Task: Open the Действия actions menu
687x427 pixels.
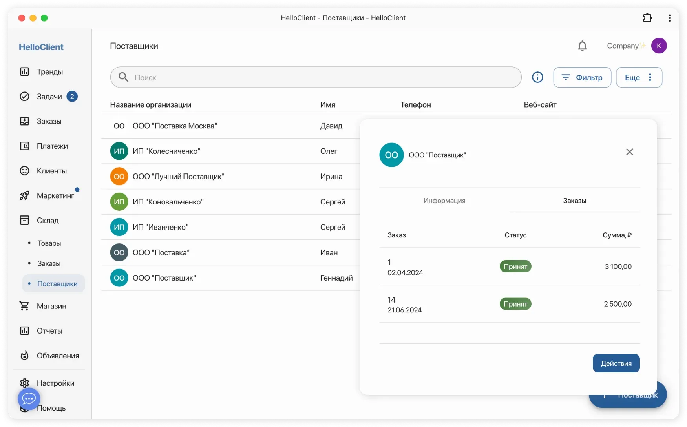Action: click(616, 363)
